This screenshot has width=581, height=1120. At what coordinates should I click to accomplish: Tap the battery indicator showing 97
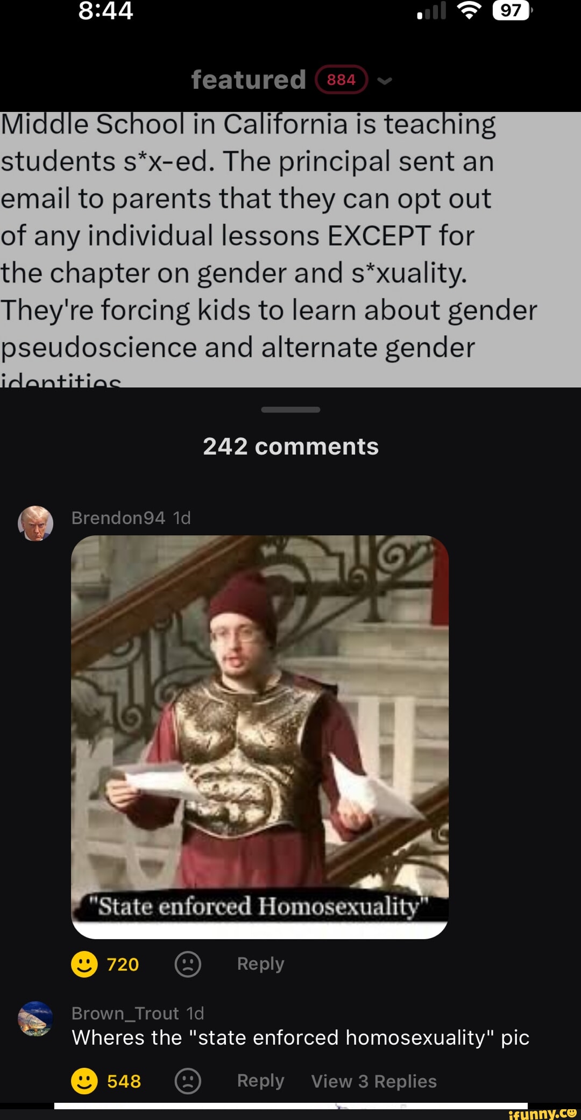512,10
